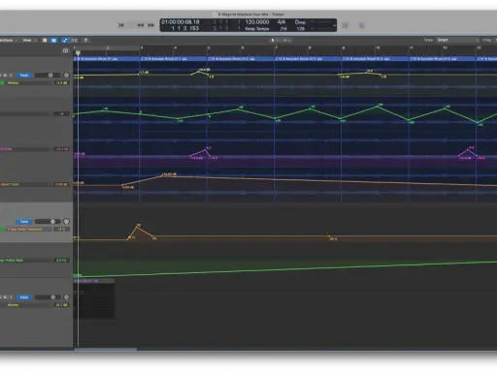Click the pink automation peak near bar 5
Viewport: 497px width, 372px height.
pos(205,150)
